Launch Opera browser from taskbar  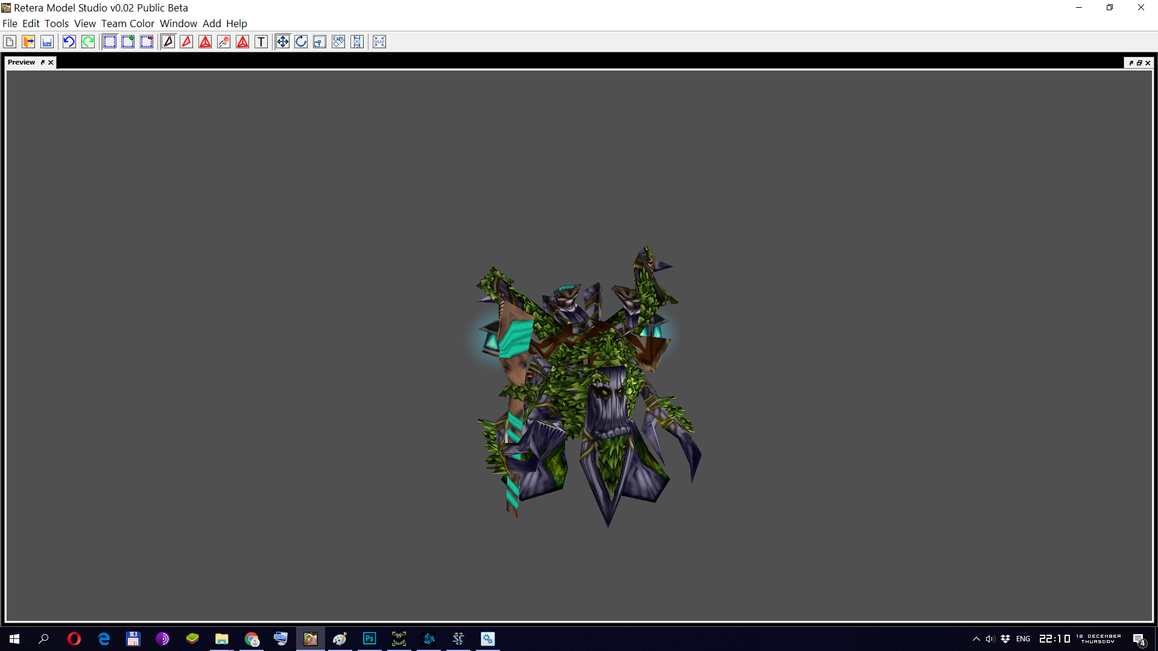coord(74,639)
